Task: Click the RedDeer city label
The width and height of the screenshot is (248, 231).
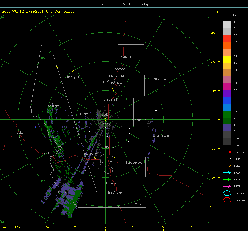Action: click(x=117, y=83)
